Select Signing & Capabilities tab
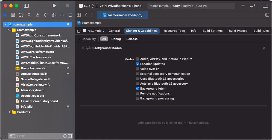Viewport: 272px width, 140px height. pos(142,31)
